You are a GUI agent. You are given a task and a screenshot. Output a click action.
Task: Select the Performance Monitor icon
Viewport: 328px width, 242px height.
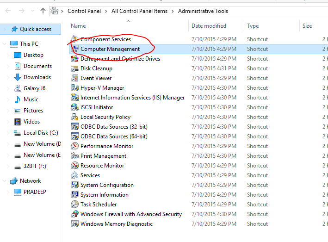coord(74,146)
